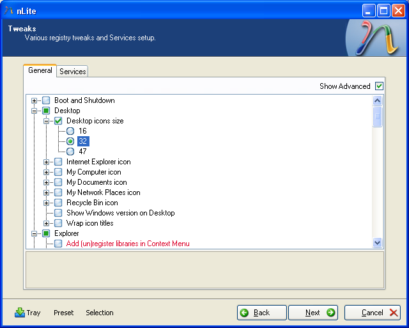Minimize the nLite window
Viewport: 409px width, 328px height.
[x=369, y=11]
